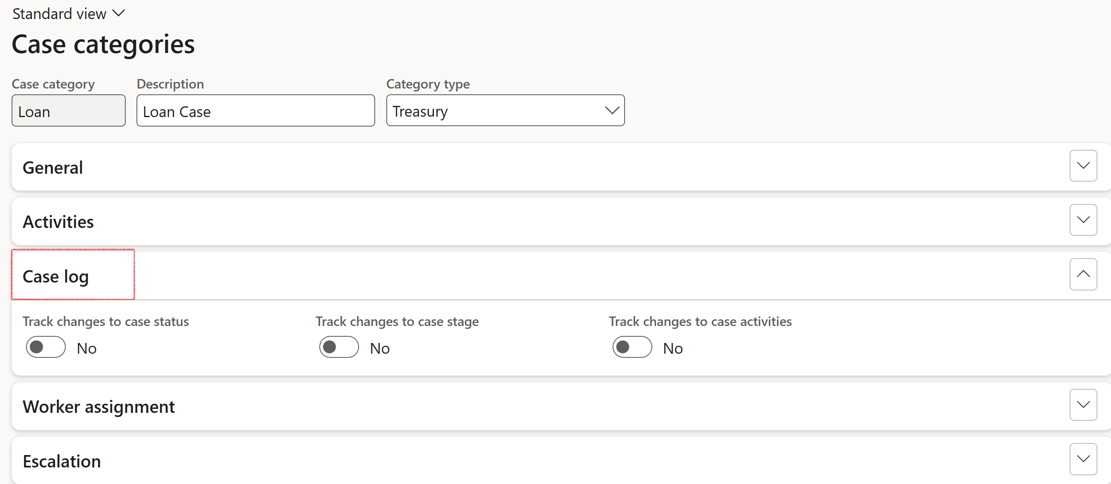
Task: Expand the Activities section chevron
Action: pyautogui.click(x=1082, y=220)
